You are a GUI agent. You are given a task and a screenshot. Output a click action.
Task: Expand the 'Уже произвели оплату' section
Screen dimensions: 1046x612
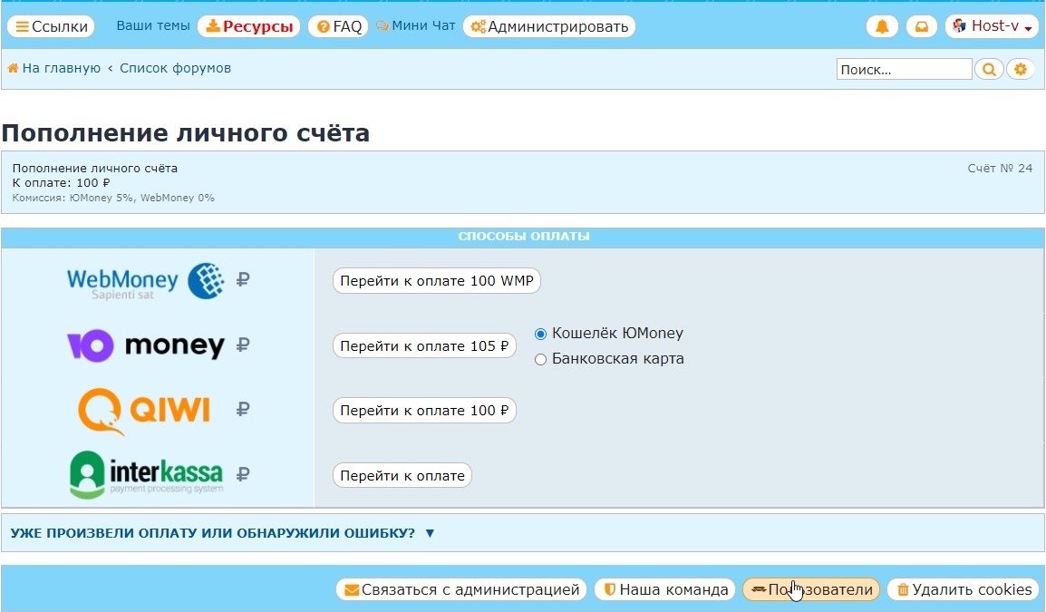[222, 533]
